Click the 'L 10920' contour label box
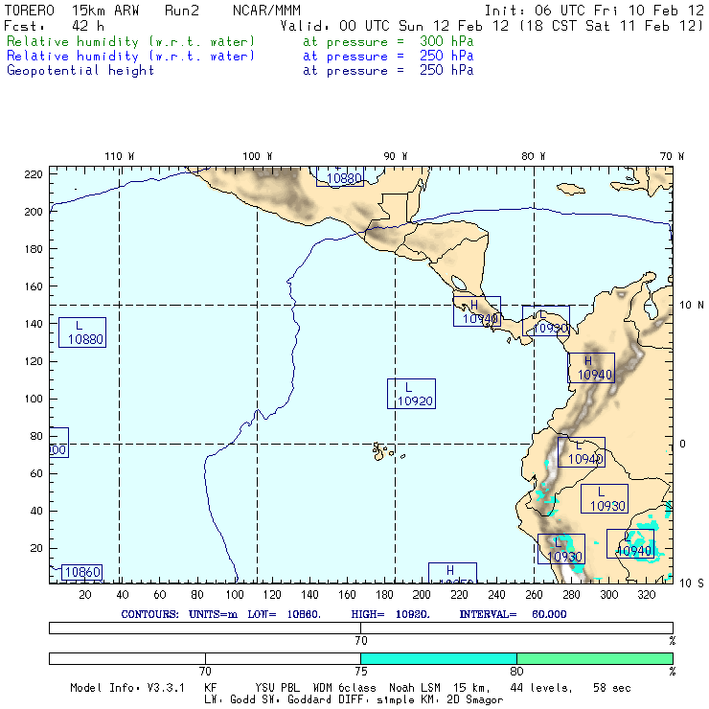Image resolution: width=709 pixels, height=709 pixels. [411, 394]
